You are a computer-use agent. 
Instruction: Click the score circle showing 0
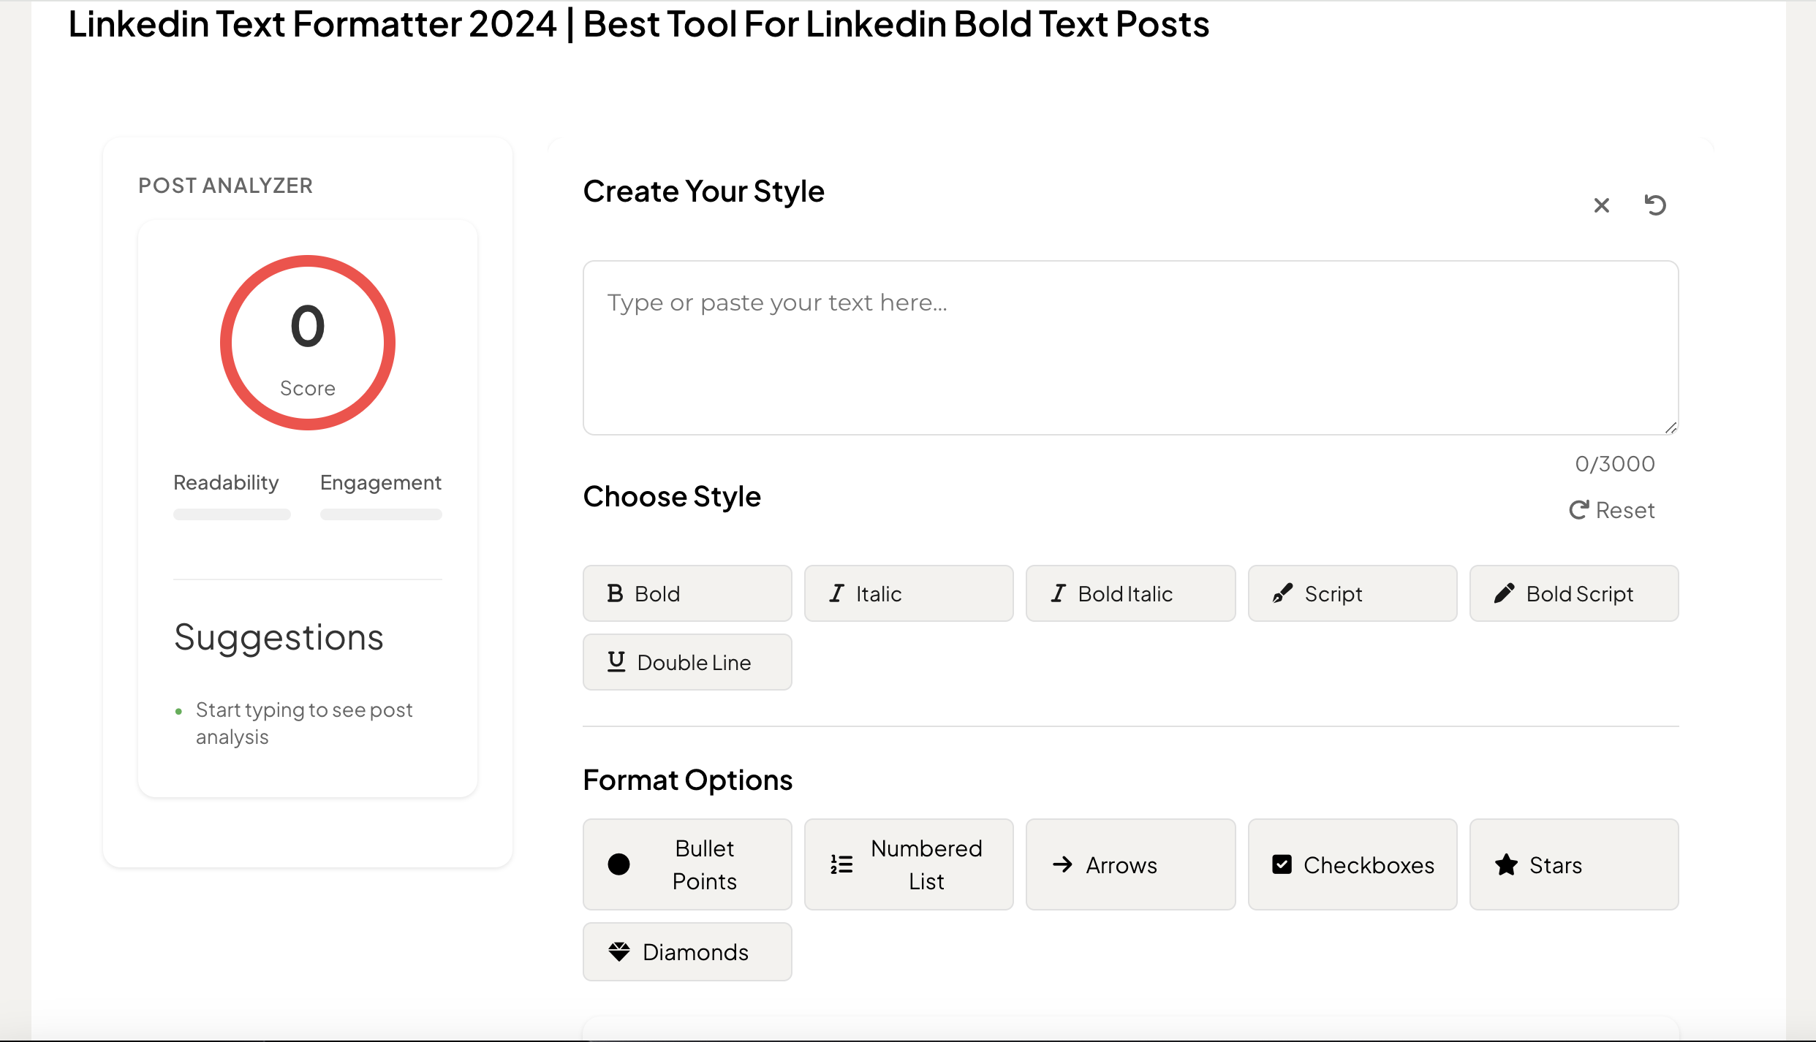coord(308,343)
